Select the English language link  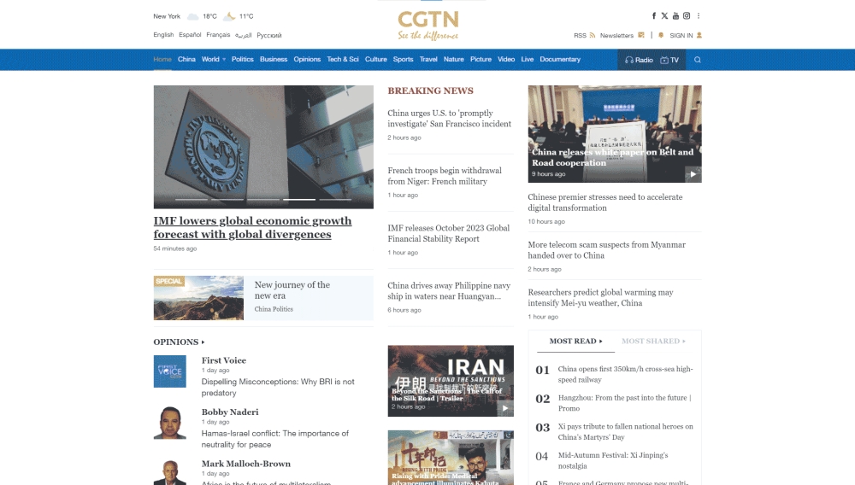[x=163, y=35]
